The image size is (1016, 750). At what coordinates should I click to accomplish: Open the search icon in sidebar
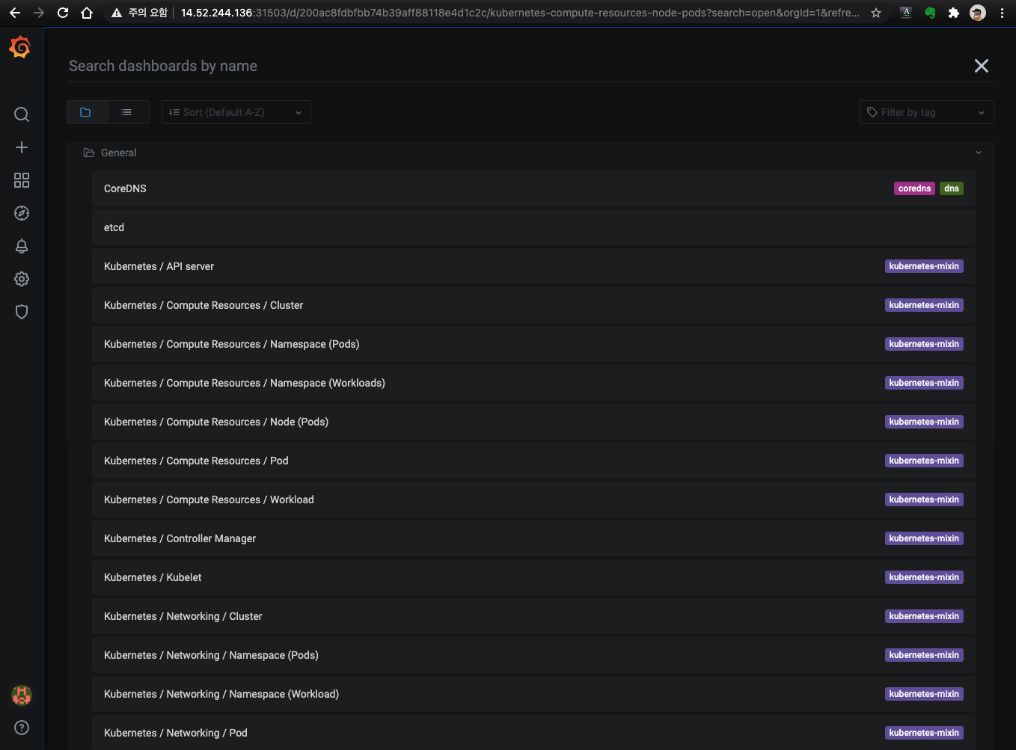22,114
